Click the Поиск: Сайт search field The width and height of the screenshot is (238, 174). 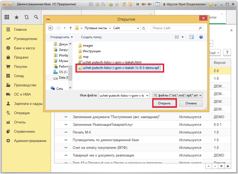click(x=175, y=28)
